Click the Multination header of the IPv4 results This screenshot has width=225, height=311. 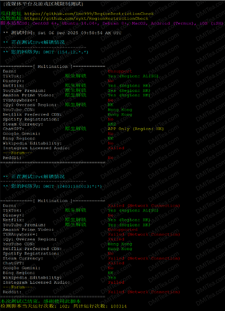click(52, 67)
